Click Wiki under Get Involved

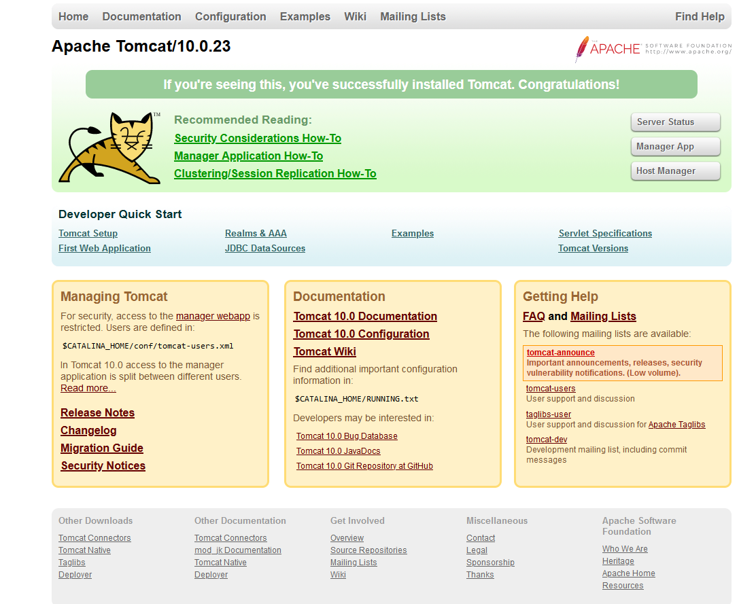[338, 575]
